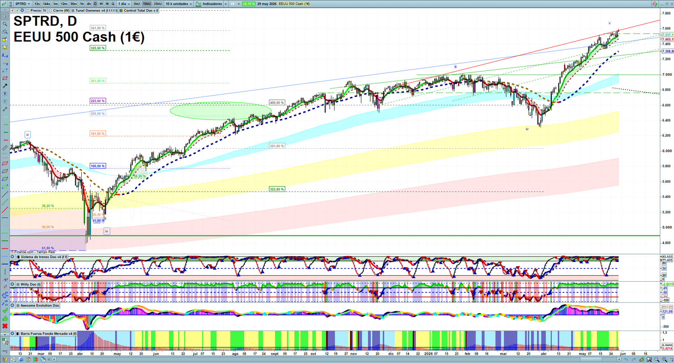Click the list icon after Precio
This screenshot has width=674, height=363.
45,11
